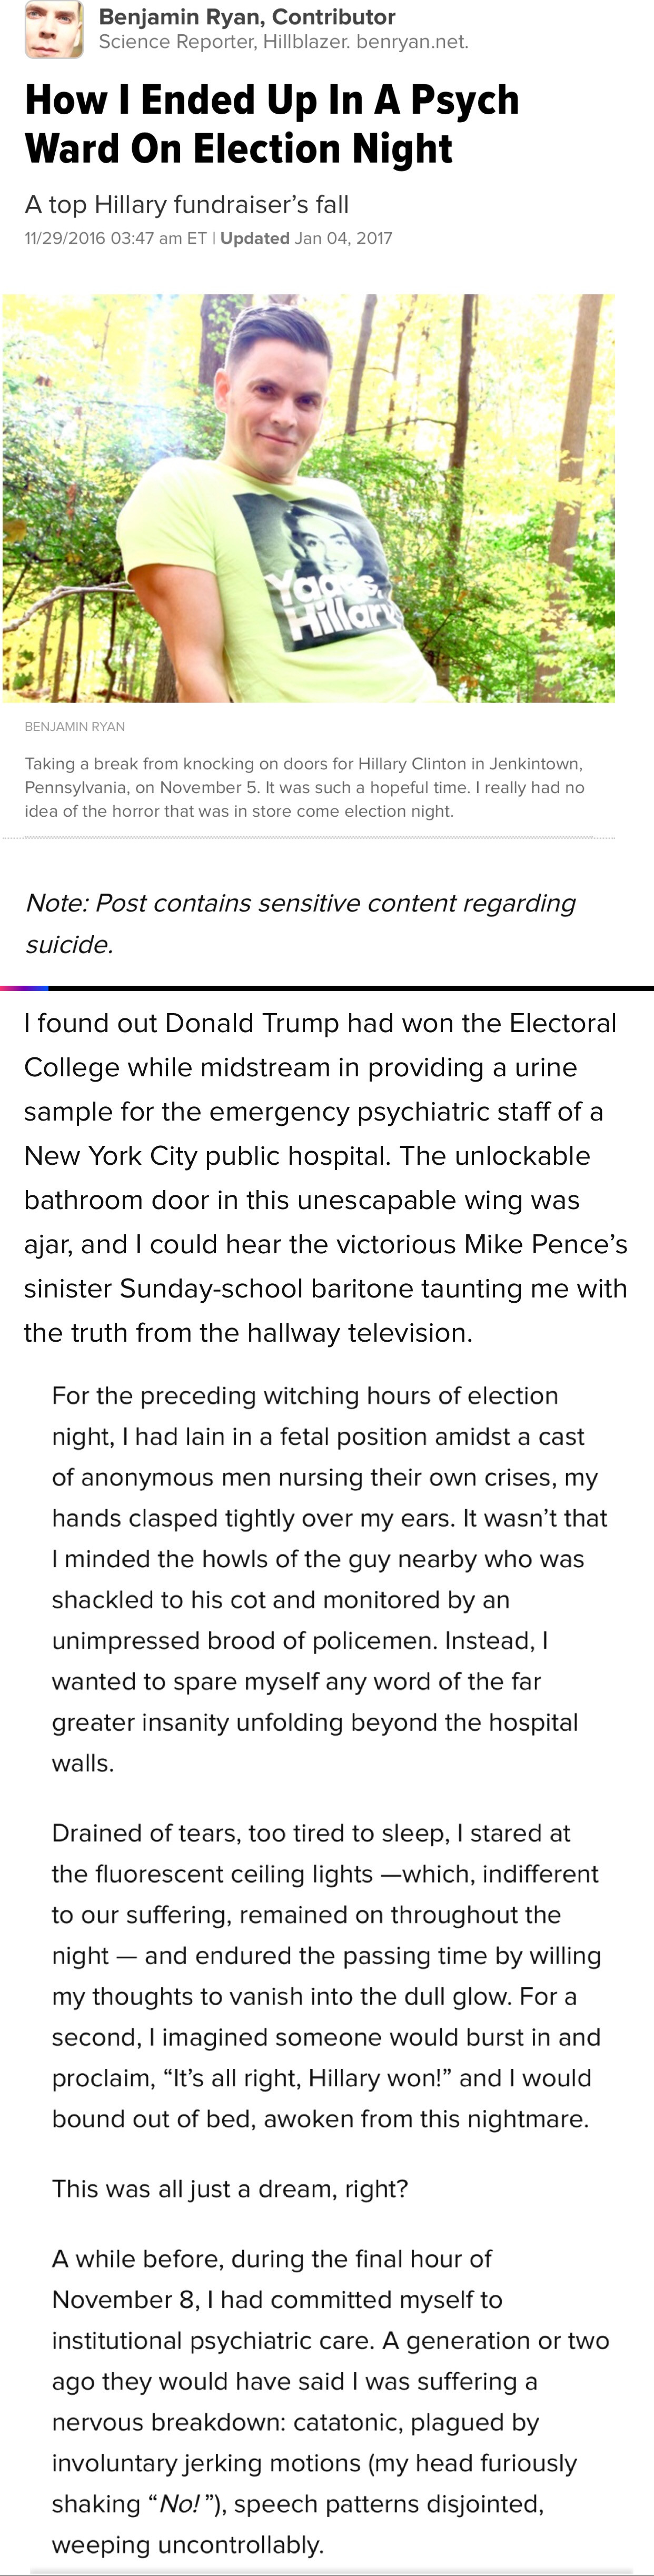Click the headline How I Ended Up In A Psych Ward
The width and height of the screenshot is (654, 2576).
coord(271,124)
